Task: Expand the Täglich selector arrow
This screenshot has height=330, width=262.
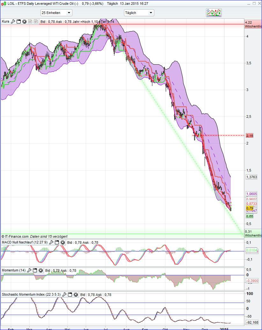Action: (x=151, y=13)
